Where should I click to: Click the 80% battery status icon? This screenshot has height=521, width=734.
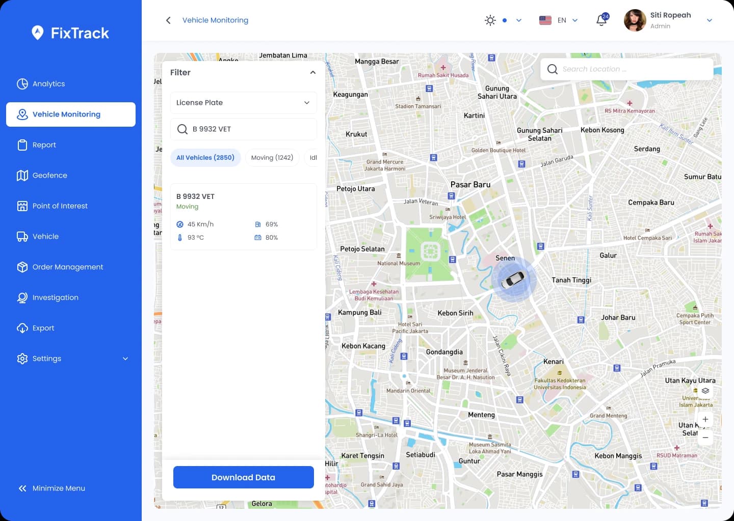pyautogui.click(x=258, y=238)
